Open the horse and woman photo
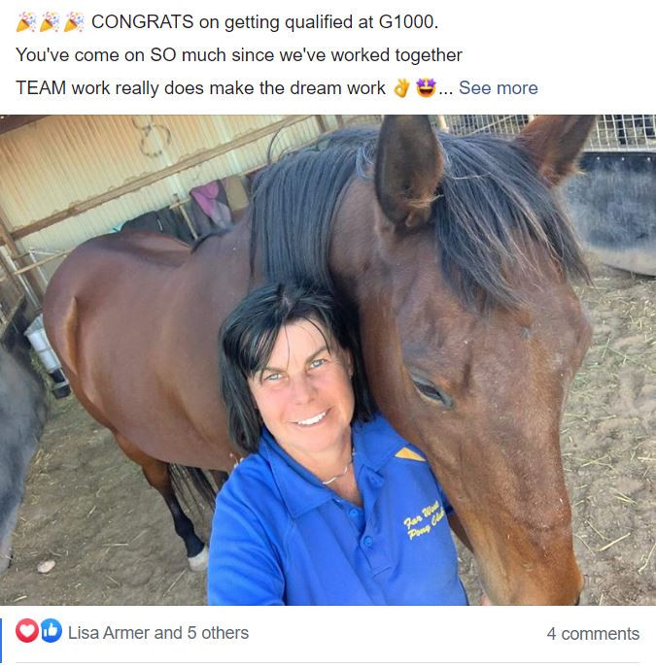The image size is (656, 665). tap(328, 360)
